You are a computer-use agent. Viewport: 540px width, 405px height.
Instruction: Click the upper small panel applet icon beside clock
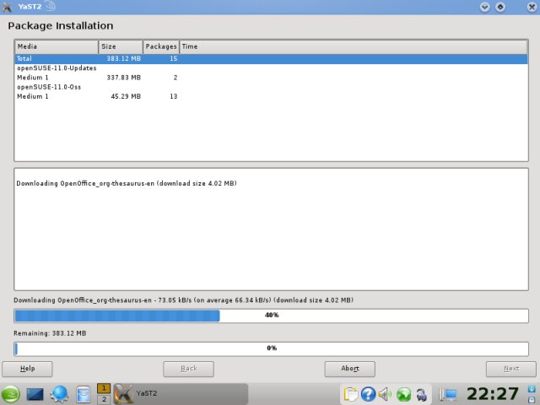[532, 389]
